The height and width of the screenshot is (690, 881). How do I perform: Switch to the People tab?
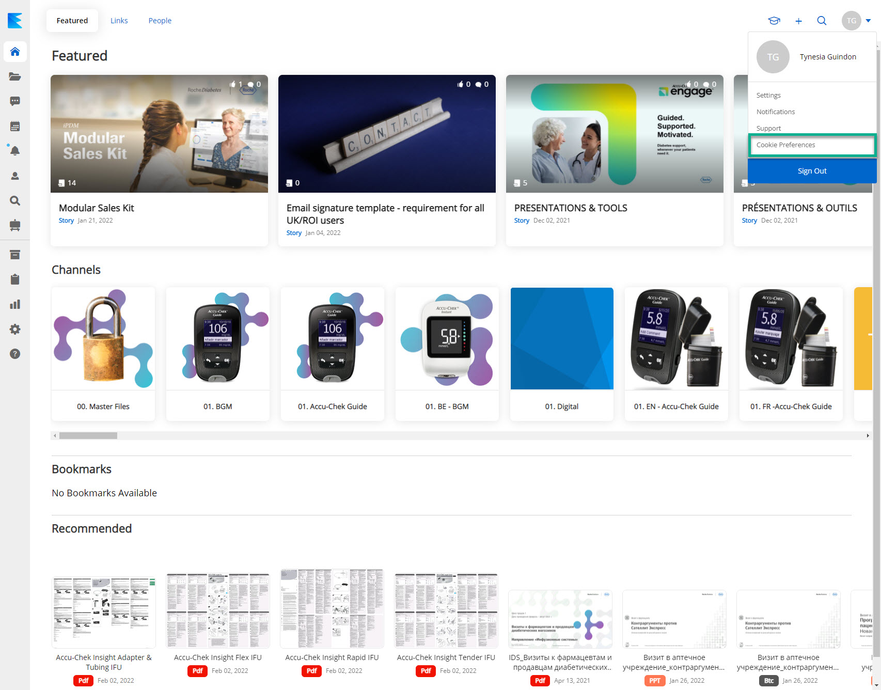(x=160, y=21)
